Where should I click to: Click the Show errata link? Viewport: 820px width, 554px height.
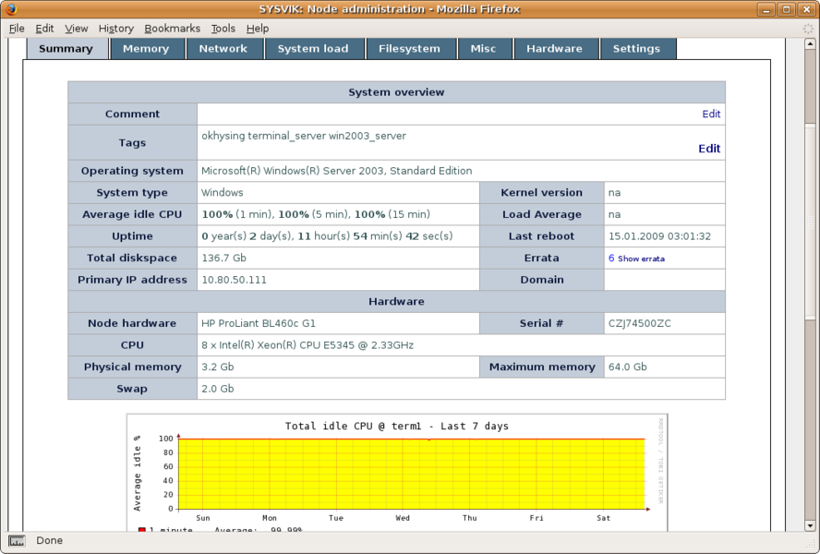point(641,259)
